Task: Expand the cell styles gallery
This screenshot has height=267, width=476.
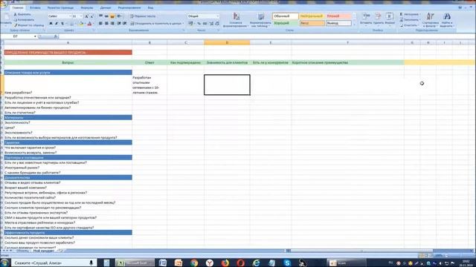Action: point(354,24)
